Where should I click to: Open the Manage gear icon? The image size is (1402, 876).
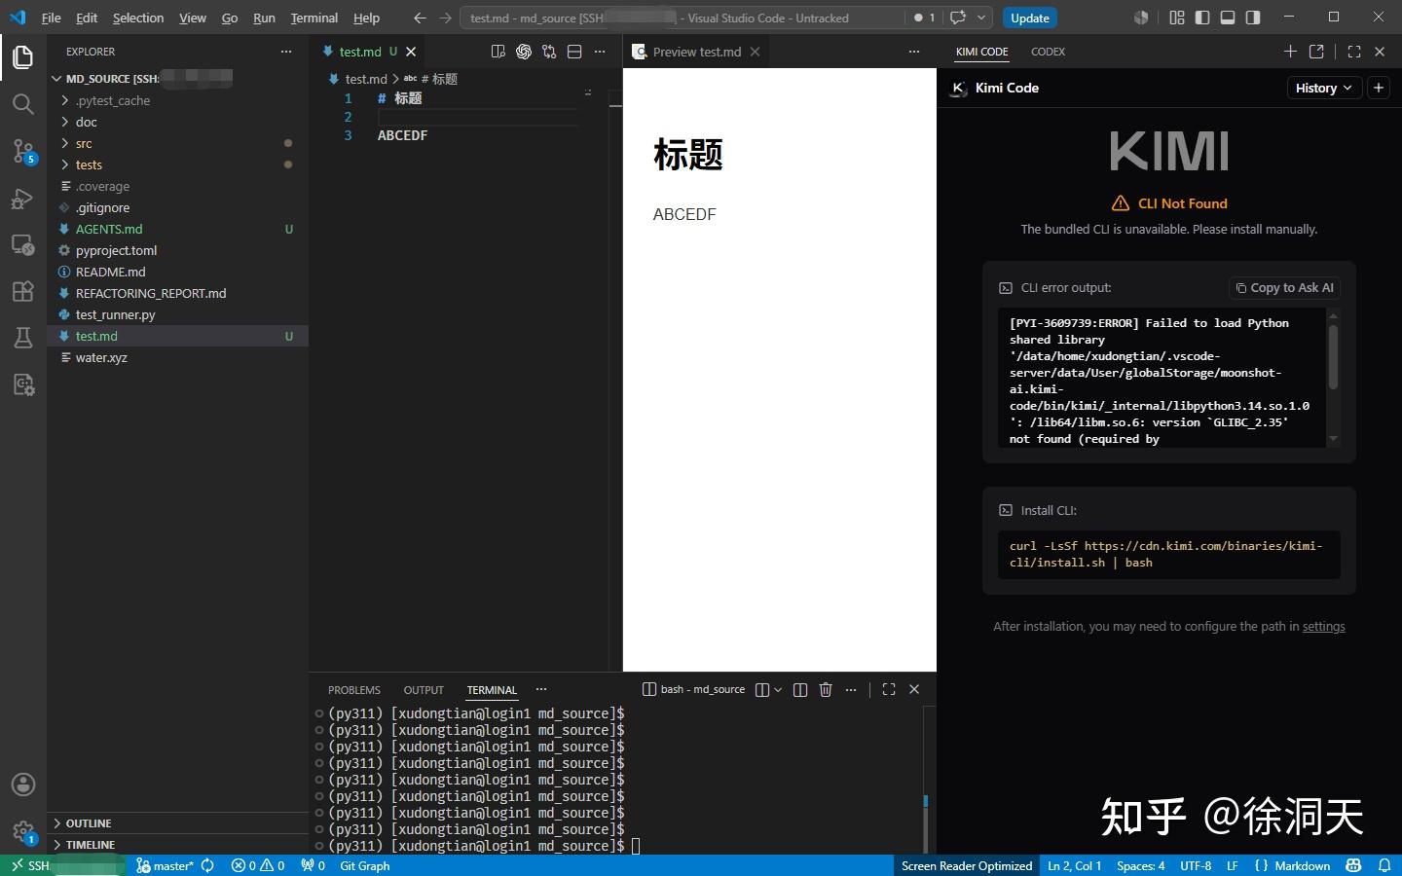tap(23, 831)
